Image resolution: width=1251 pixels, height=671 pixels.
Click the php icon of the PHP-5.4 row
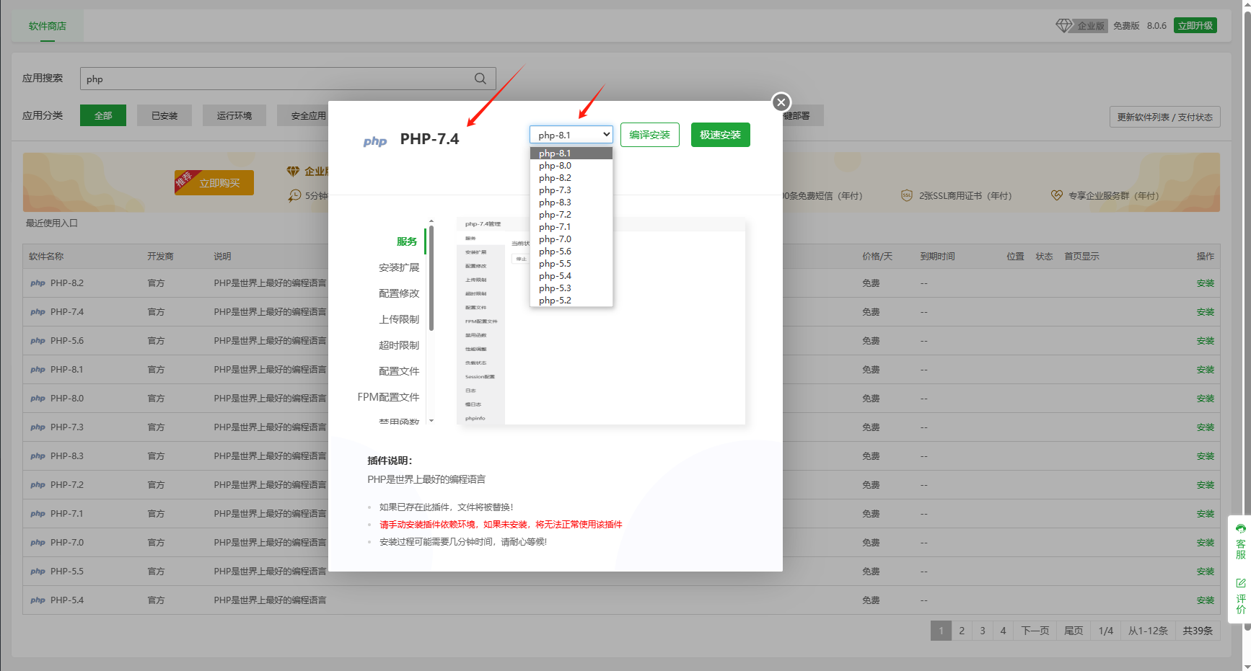click(x=38, y=600)
